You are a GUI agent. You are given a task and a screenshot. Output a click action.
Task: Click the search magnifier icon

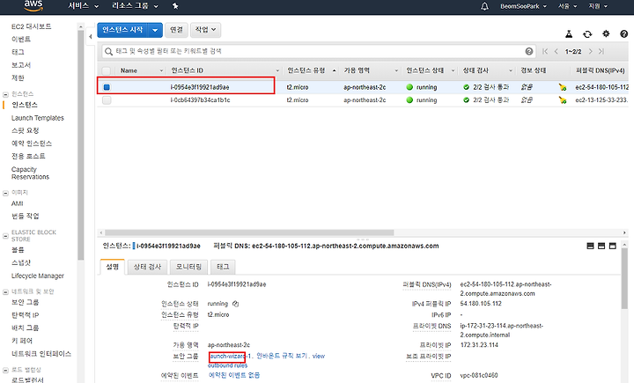click(108, 51)
